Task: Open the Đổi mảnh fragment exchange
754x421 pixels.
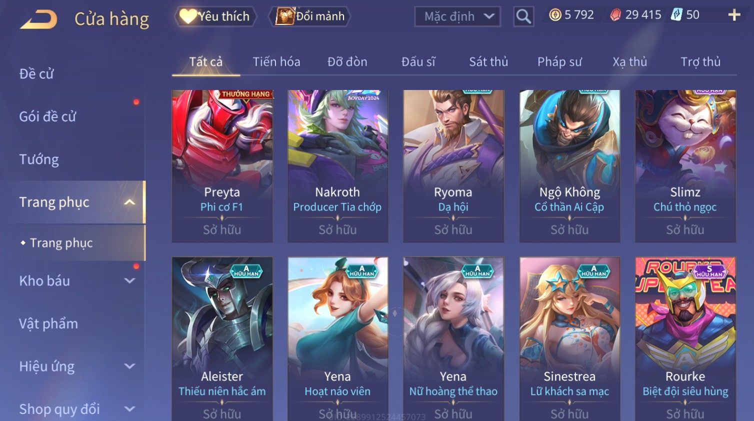Action: tap(310, 16)
